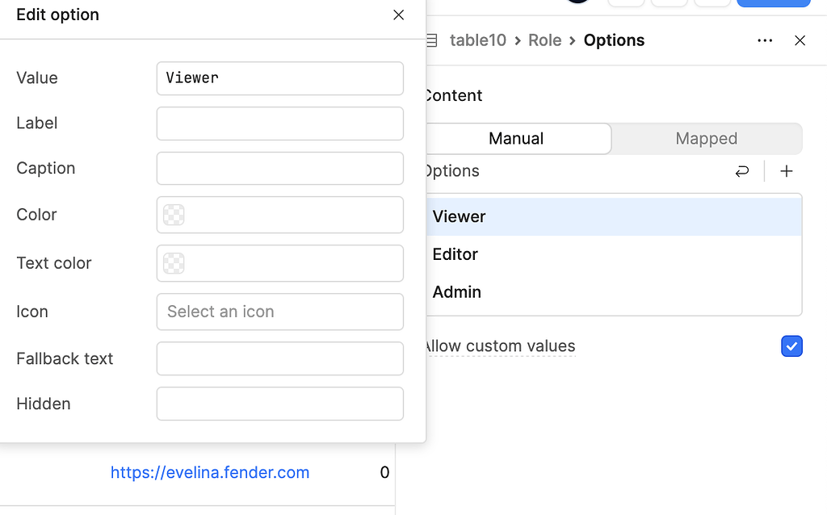Open the icon picker labeled Select an icon
Image resolution: width=827 pixels, height=515 pixels.
(279, 312)
